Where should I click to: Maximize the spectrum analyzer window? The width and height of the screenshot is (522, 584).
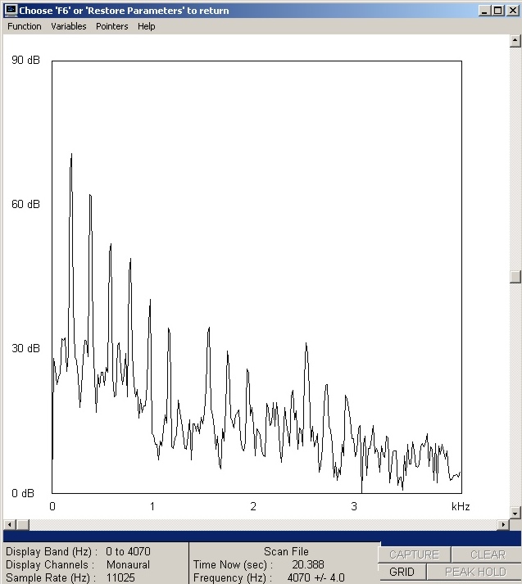point(497,11)
